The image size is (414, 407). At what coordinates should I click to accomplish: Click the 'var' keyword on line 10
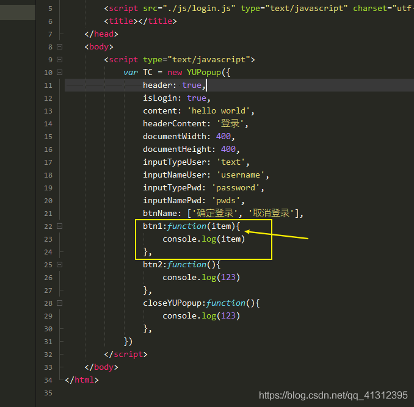pyautogui.click(x=131, y=72)
